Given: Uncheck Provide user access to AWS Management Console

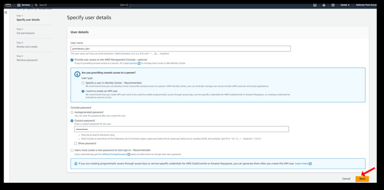Looking at the screenshot, I should (72, 60).
